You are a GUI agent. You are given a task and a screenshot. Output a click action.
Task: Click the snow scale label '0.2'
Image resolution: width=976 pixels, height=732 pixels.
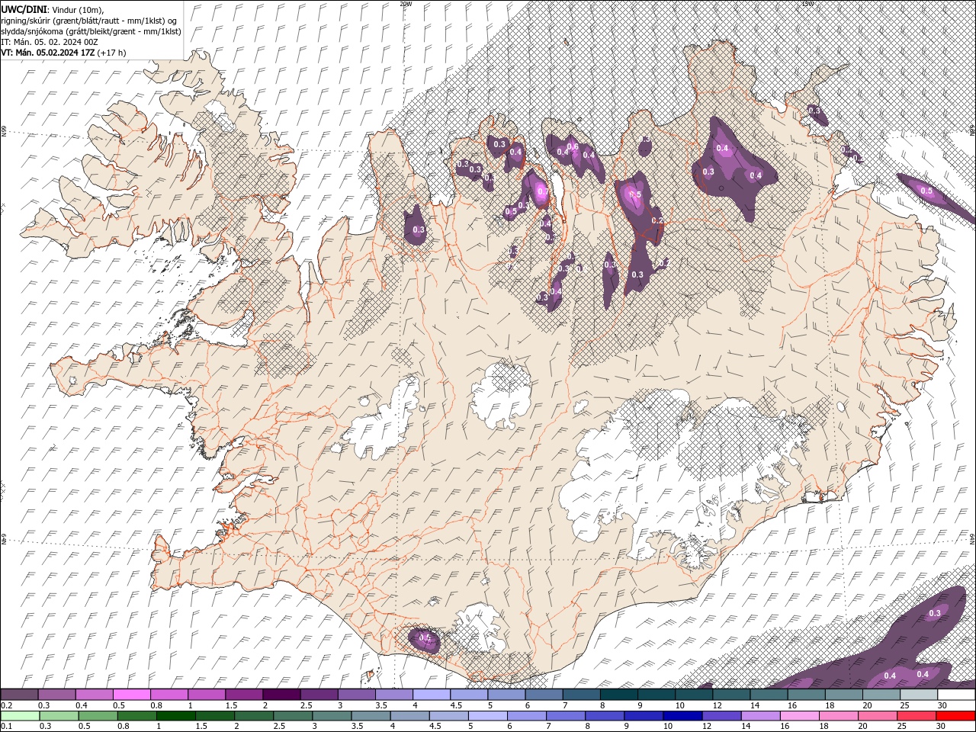pyautogui.click(x=6, y=705)
